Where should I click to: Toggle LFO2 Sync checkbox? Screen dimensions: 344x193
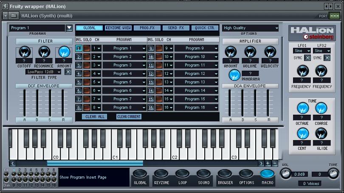tap(327, 58)
